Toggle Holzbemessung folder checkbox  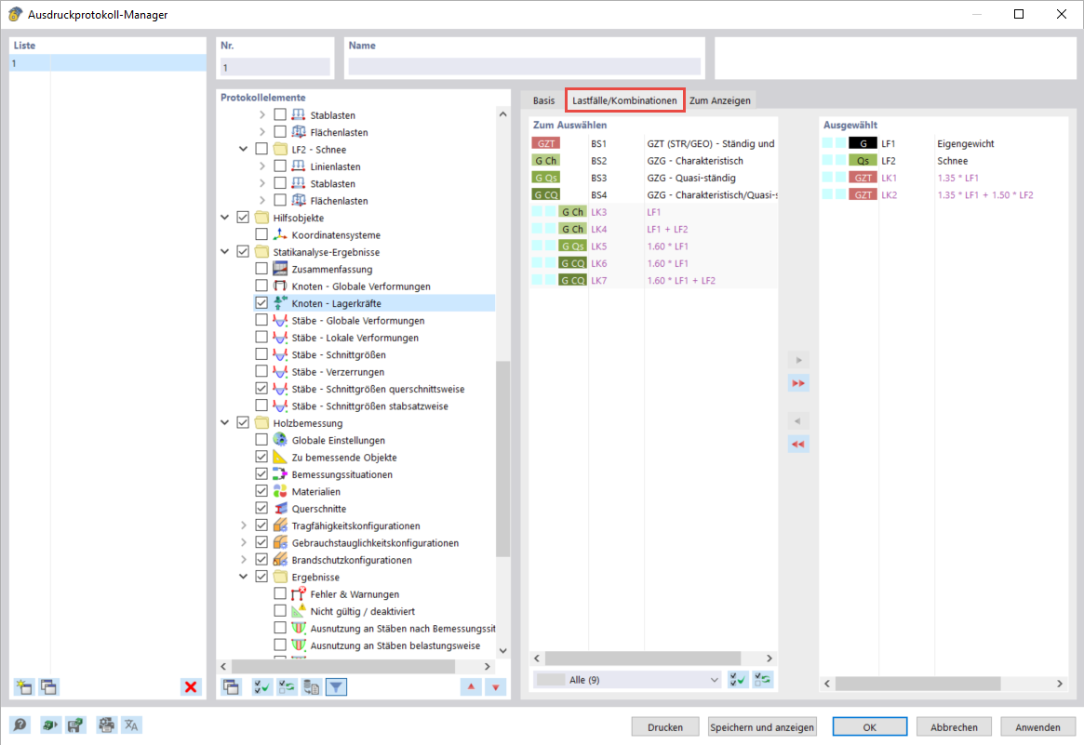243,423
